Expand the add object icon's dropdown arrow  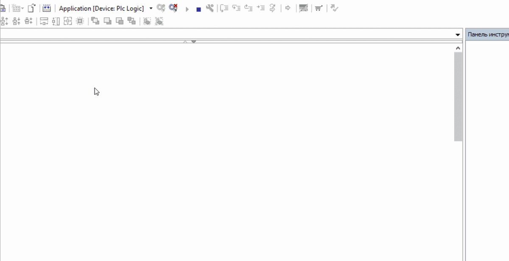coord(22,8)
